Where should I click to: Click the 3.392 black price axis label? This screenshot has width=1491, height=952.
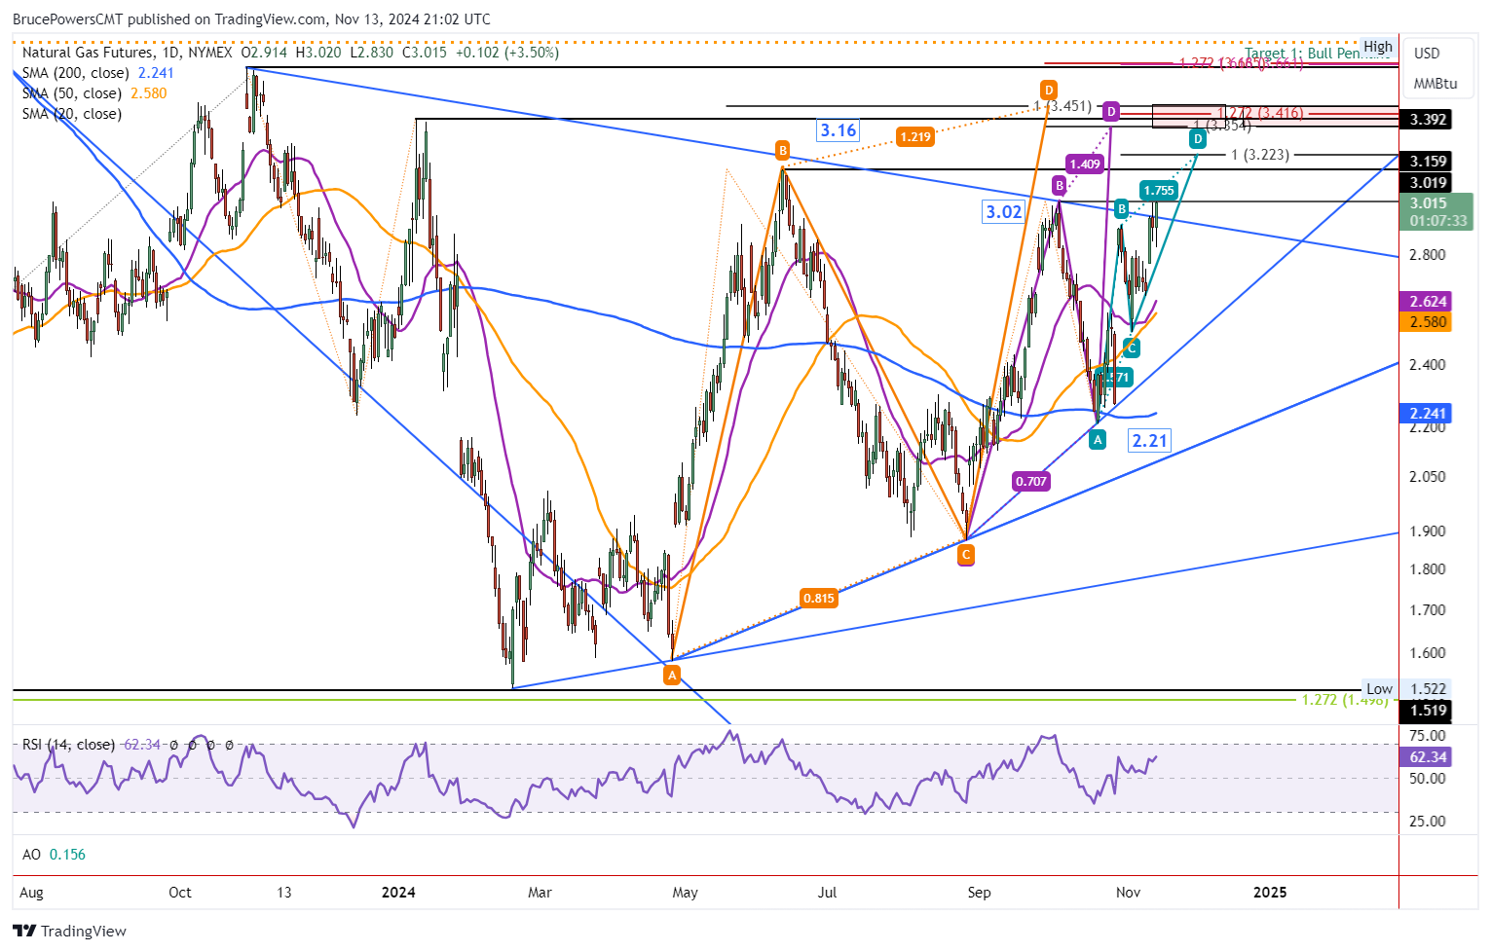coord(1425,120)
